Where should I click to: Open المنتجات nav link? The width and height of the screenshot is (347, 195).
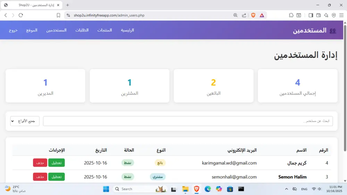click(x=105, y=30)
